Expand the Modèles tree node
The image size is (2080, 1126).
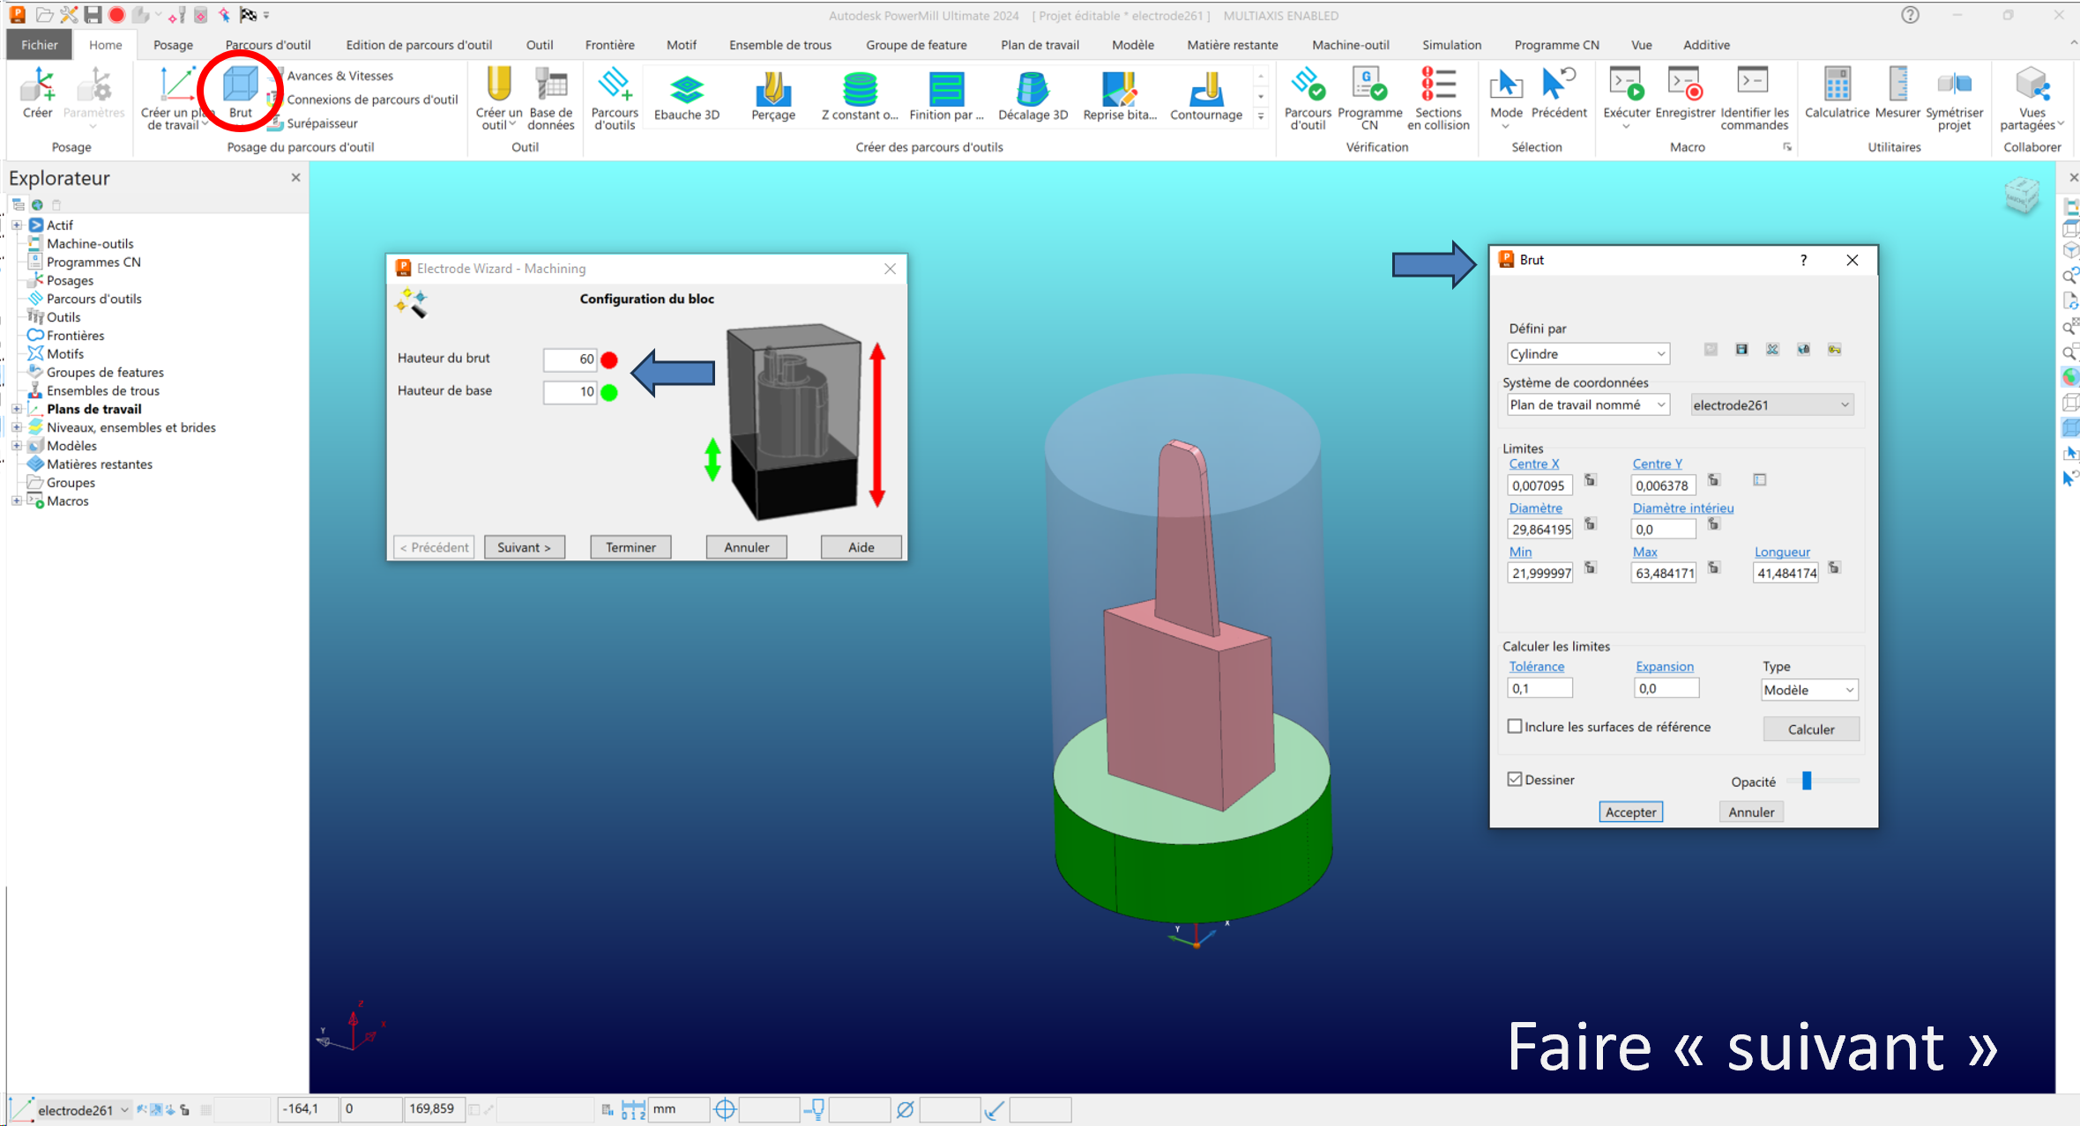(x=16, y=446)
